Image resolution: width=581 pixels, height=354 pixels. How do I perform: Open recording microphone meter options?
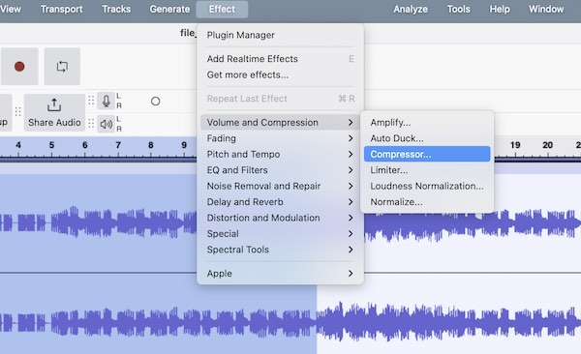[106, 101]
